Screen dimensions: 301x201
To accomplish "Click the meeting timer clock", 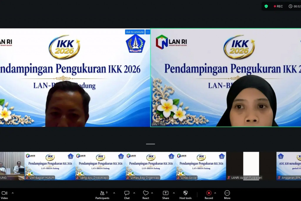I will (295, 6).
